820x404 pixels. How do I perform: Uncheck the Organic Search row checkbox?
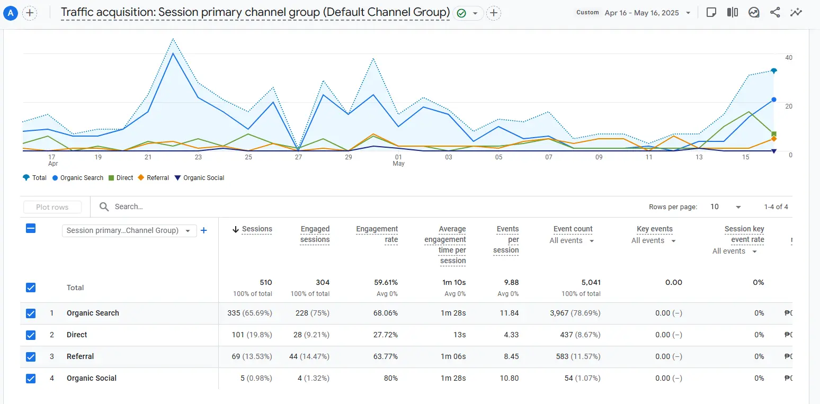pyautogui.click(x=31, y=313)
